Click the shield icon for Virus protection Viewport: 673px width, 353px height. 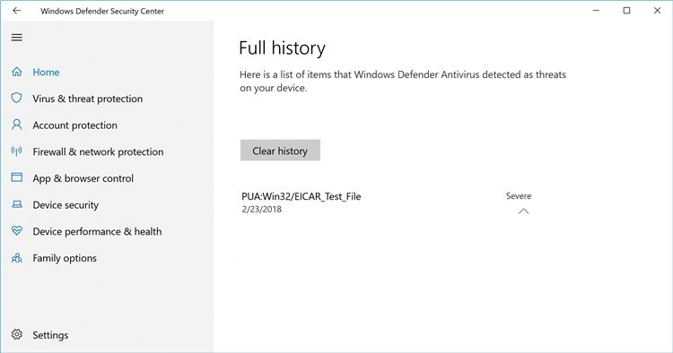click(x=17, y=98)
